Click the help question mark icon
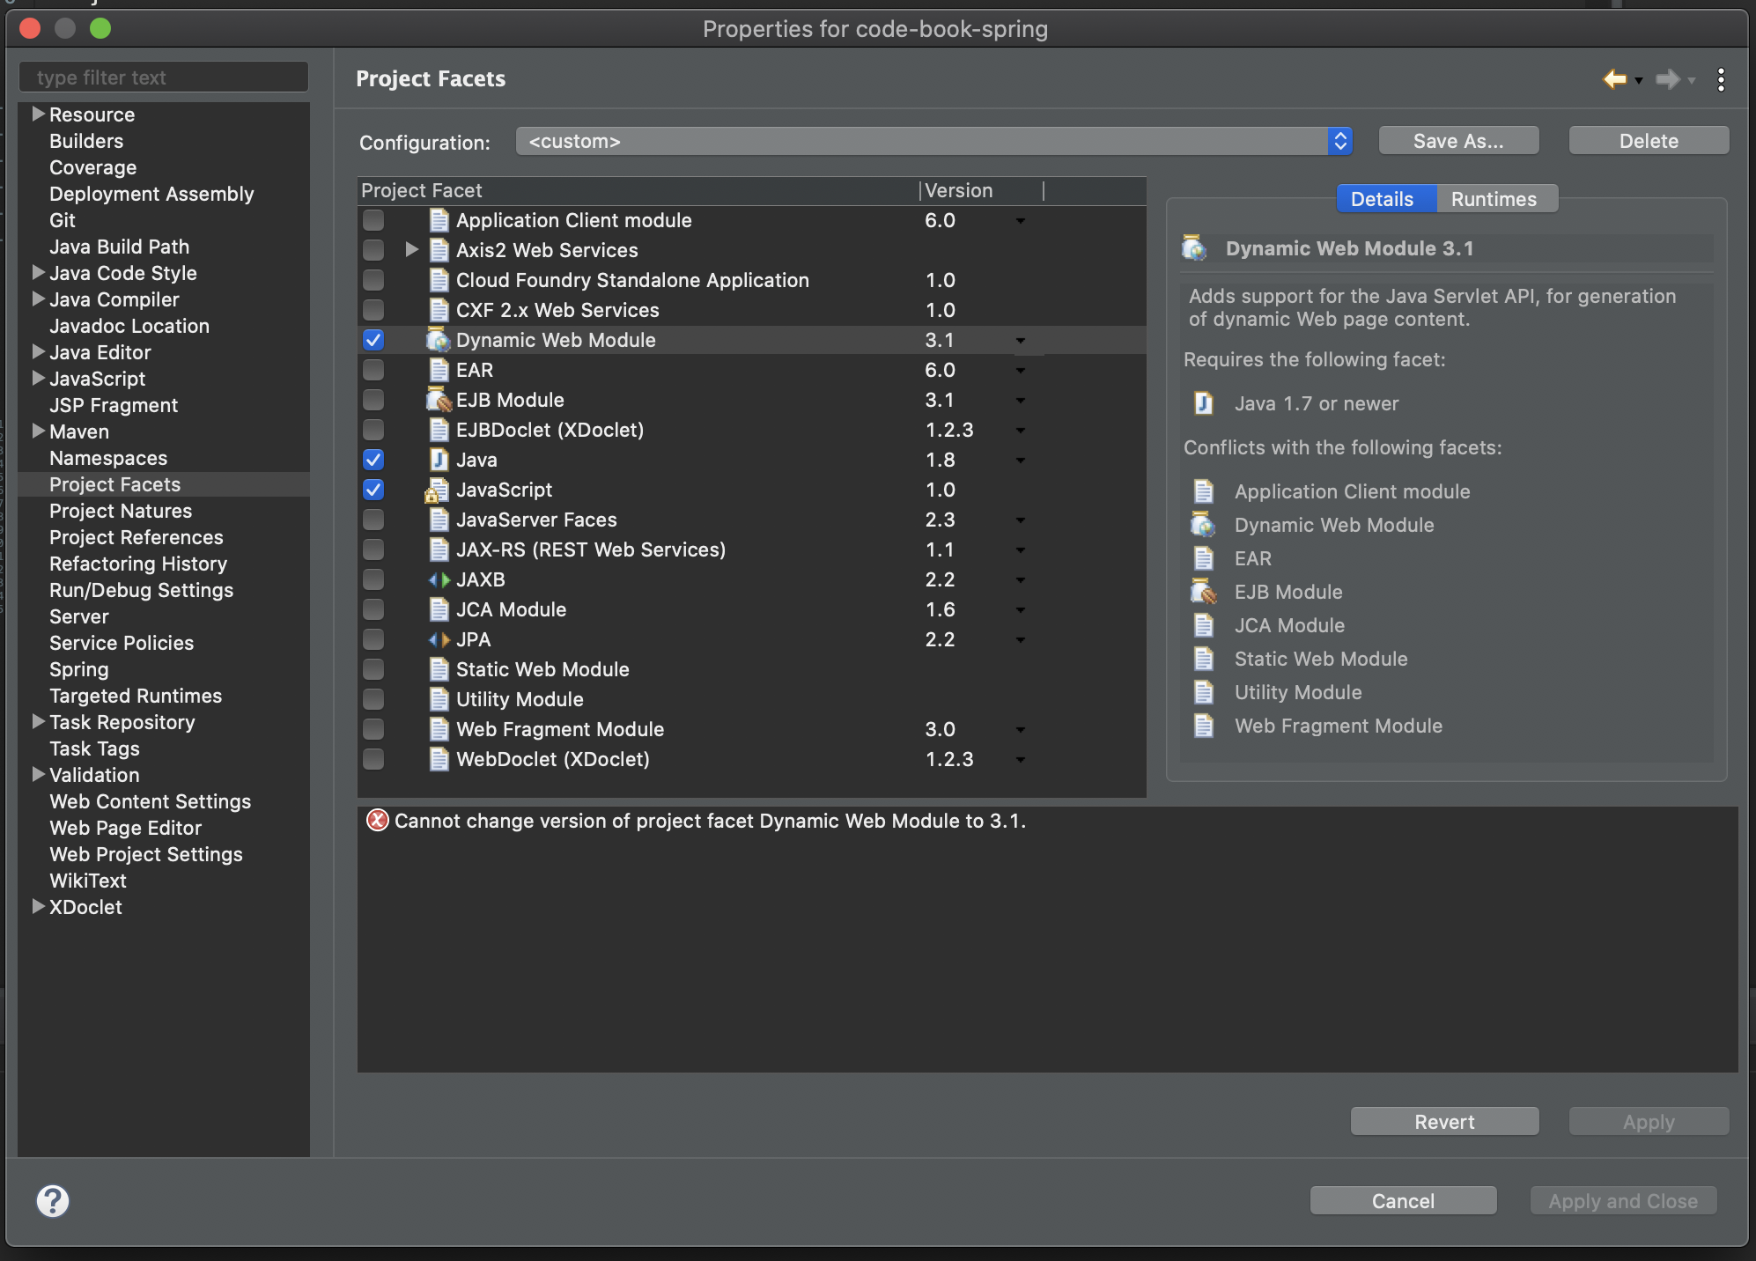This screenshot has height=1261, width=1756. pyautogui.click(x=53, y=1200)
